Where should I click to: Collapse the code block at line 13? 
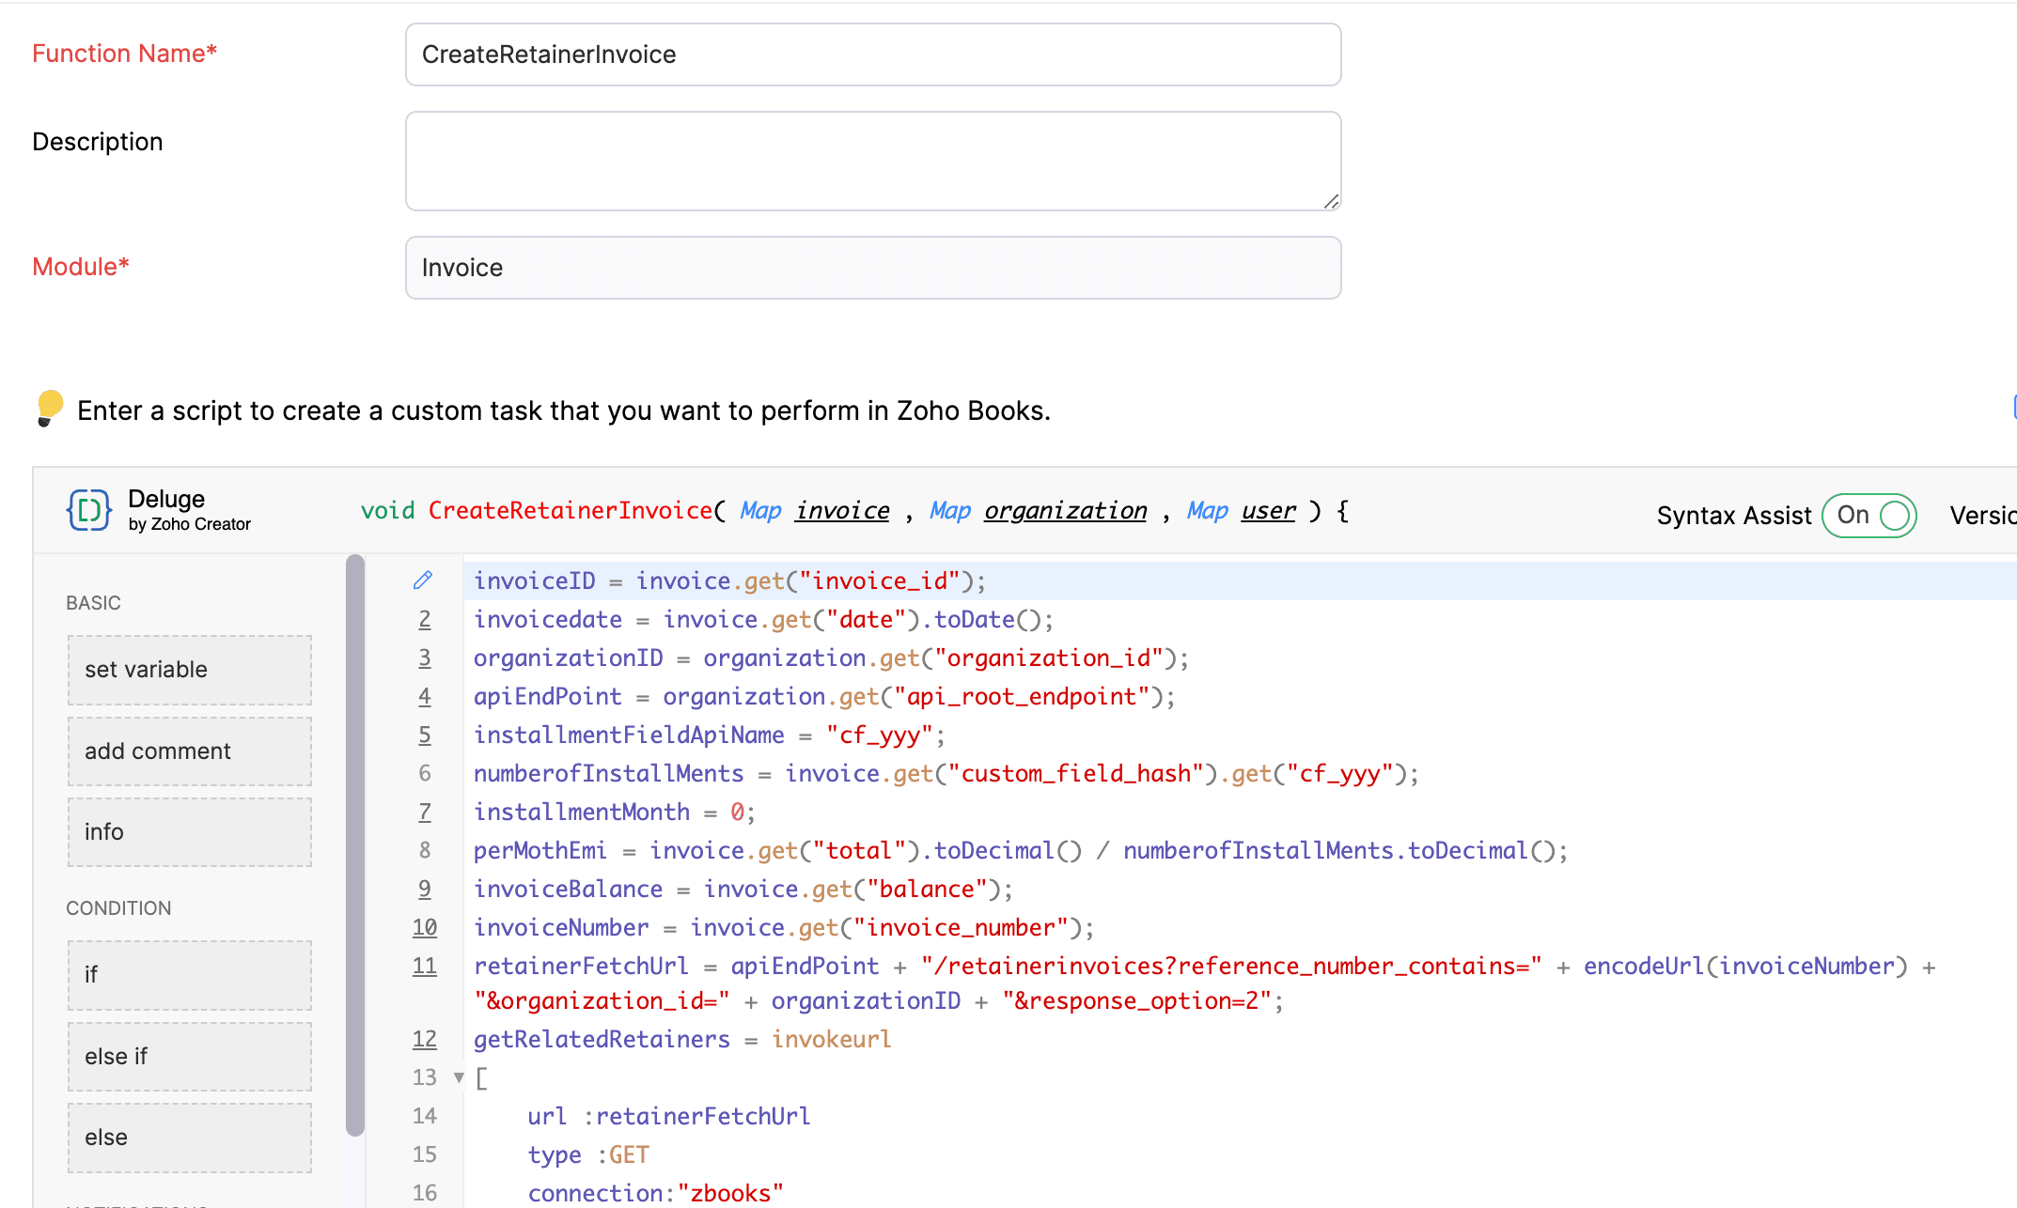click(x=459, y=1077)
